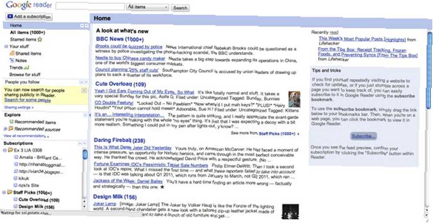433x223 pixels.
Task: Select Design Milk (156) in subscriptions
Action: pos(36,207)
